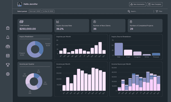Open the calendar icon in sidebar
Viewport: 171px width, 102px height.
point(8,56)
